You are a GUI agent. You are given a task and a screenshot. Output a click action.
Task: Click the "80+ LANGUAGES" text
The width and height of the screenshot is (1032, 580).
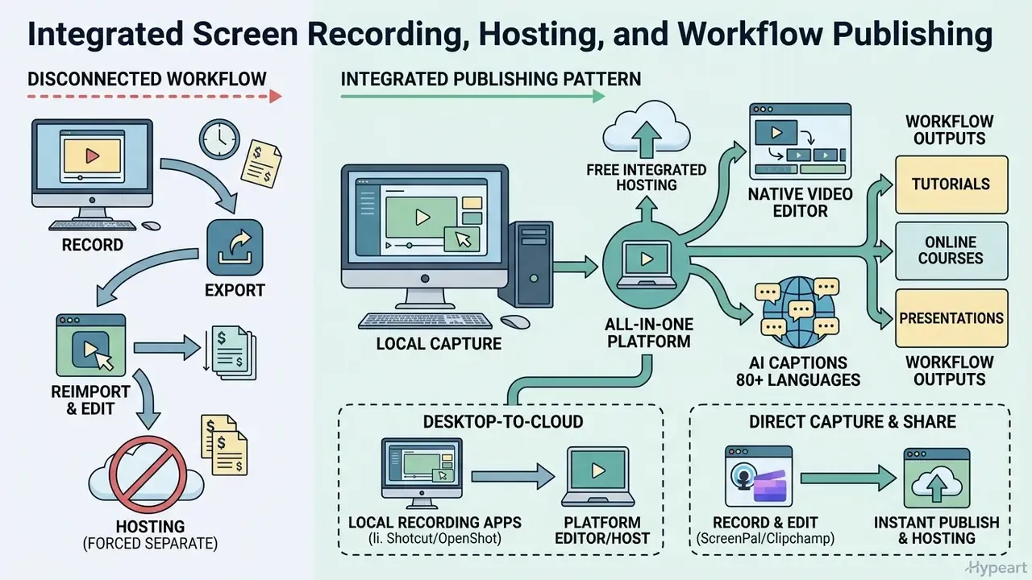click(798, 379)
